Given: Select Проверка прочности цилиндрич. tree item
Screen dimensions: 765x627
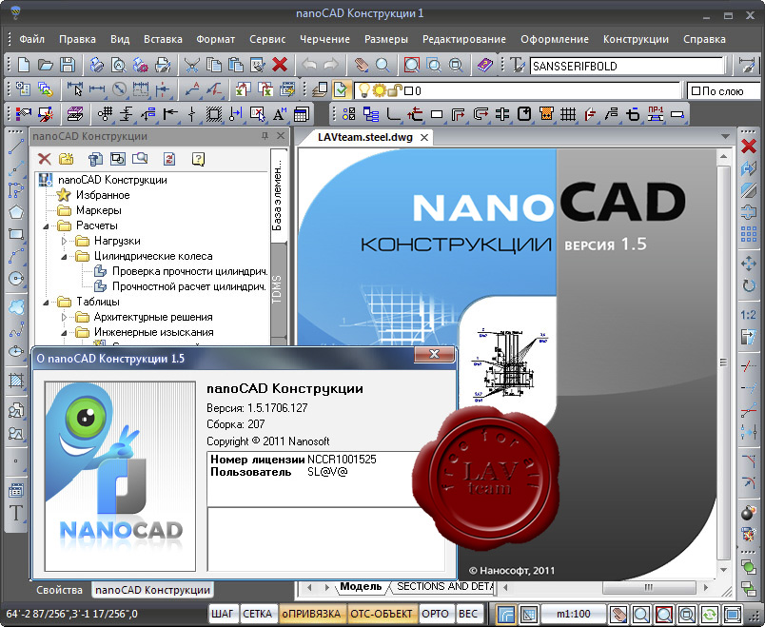Looking at the screenshot, I should [189, 271].
